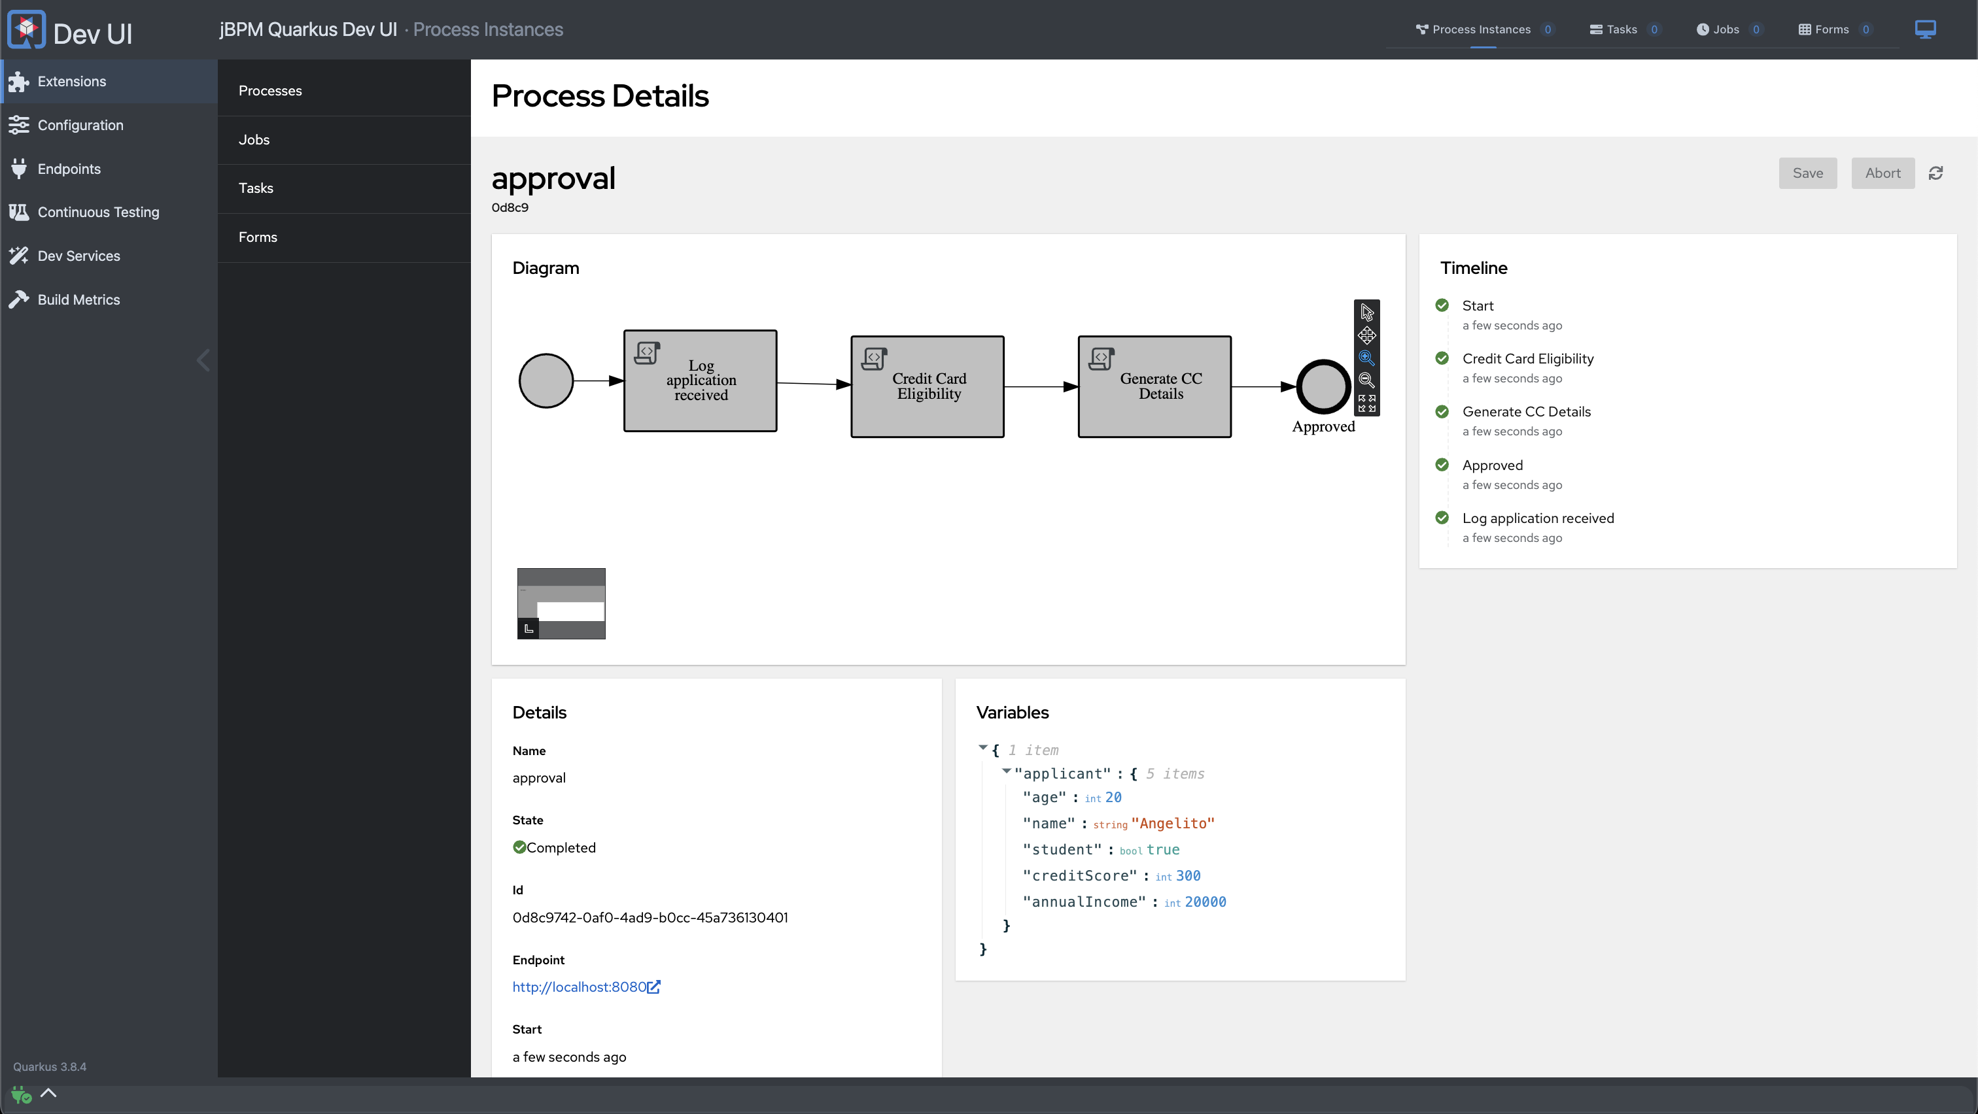Click the Extensions puzzle piece icon

[x=18, y=81]
